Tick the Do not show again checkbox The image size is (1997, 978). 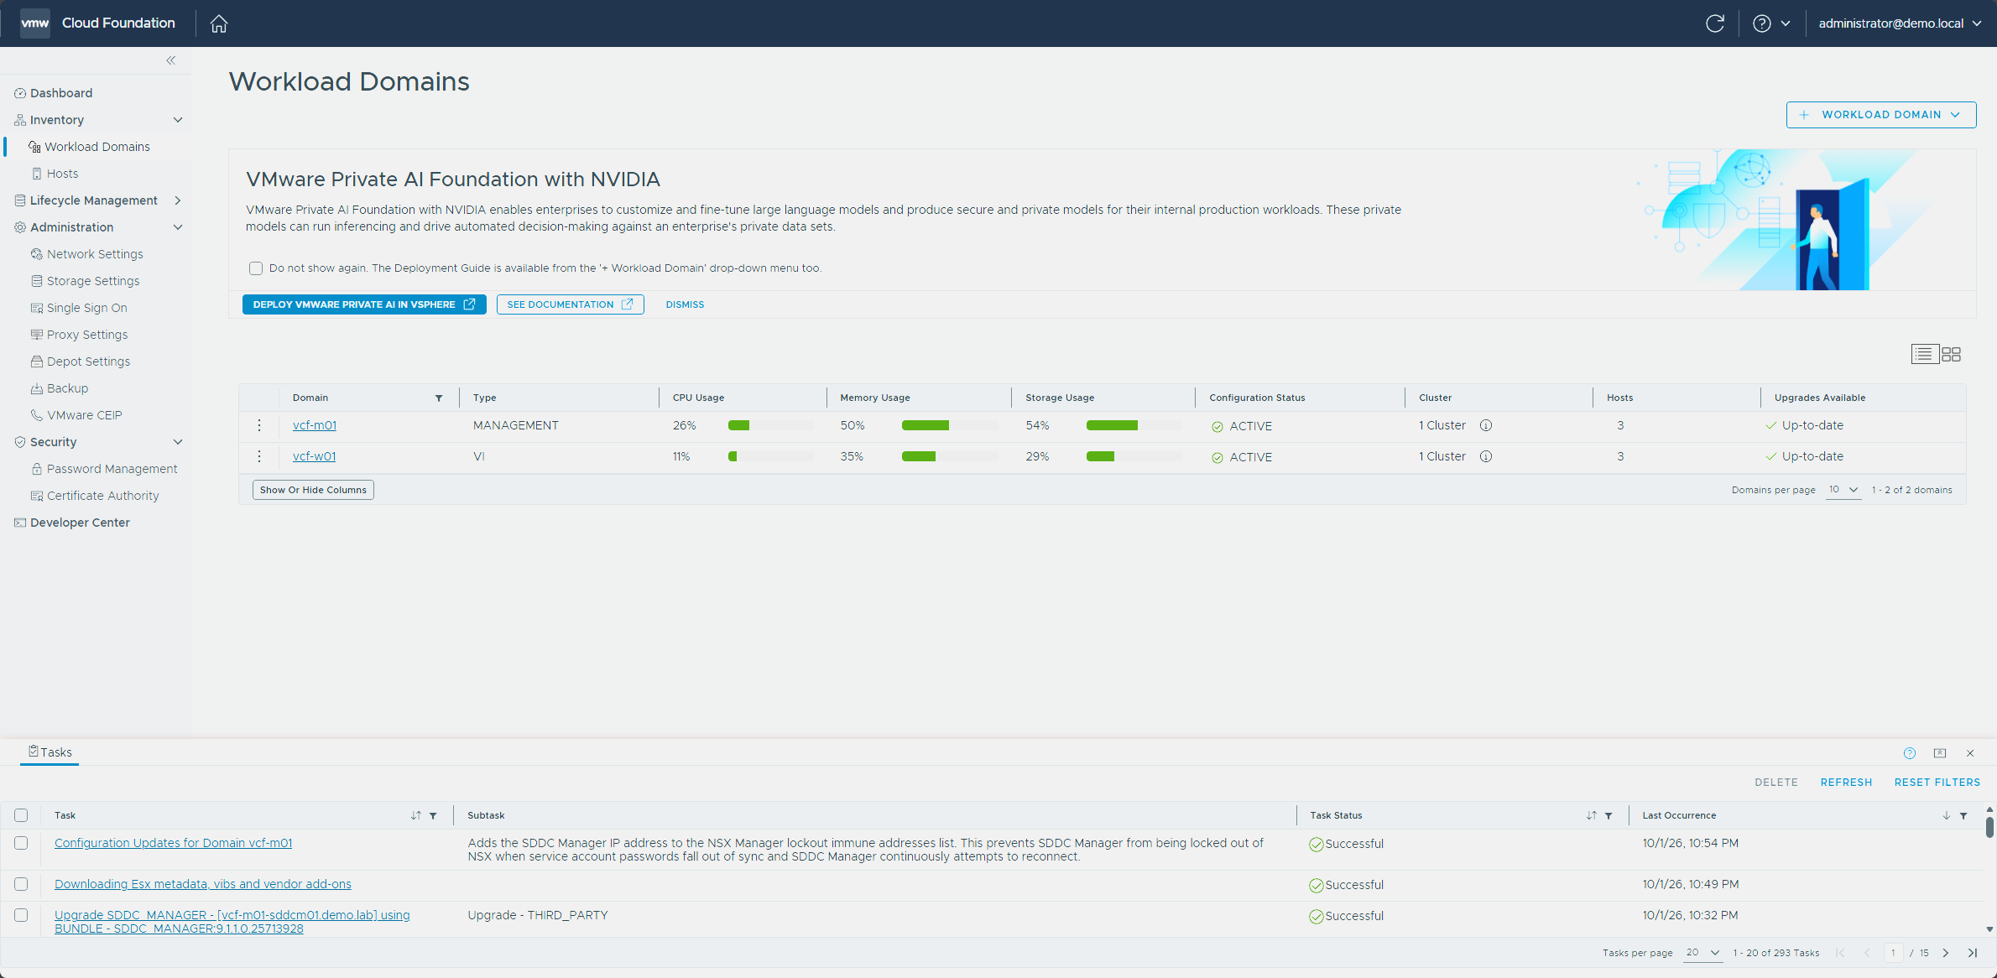point(256,268)
